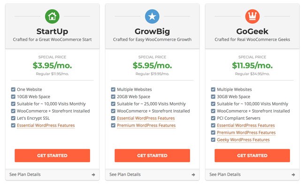Click the arrow icon in GoGeek plan details
The width and height of the screenshot is (305, 184).
293,175
